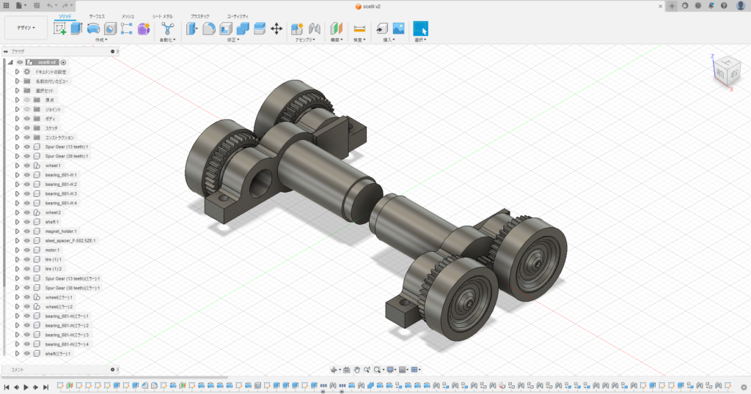Select the Revolve tool
The image size is (751, 394).
(x=93, y=29)
